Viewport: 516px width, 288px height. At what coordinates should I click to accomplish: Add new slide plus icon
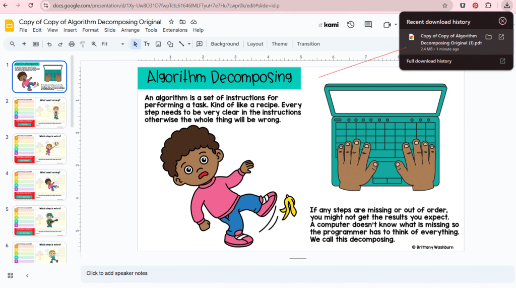point(24,44)
